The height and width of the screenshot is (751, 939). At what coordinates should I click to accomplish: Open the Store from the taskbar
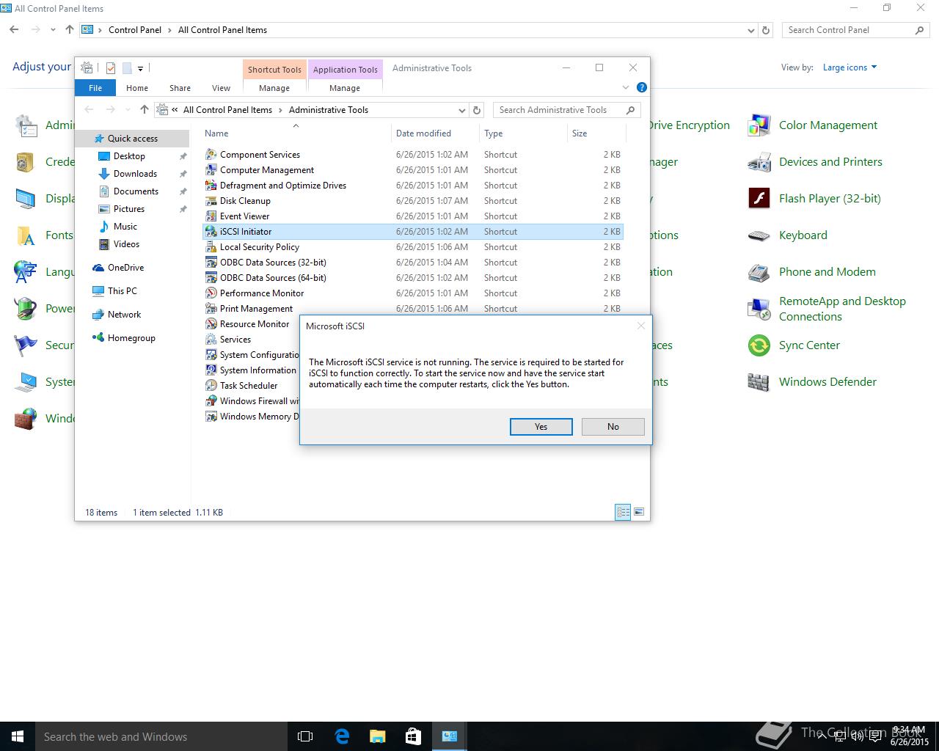[413, 736]
